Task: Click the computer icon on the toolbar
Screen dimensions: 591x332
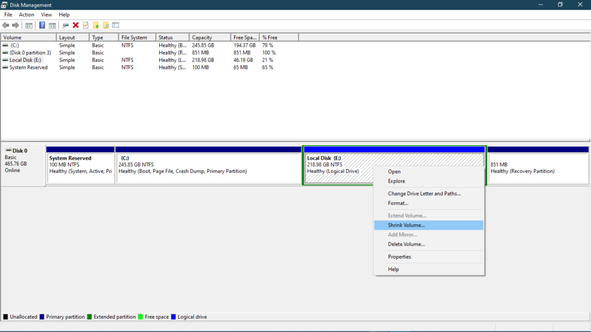Action: point(65,25)
